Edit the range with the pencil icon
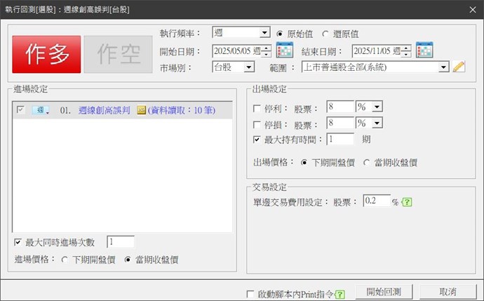This screenshot has height=301, width=484. tap(459, 67)
